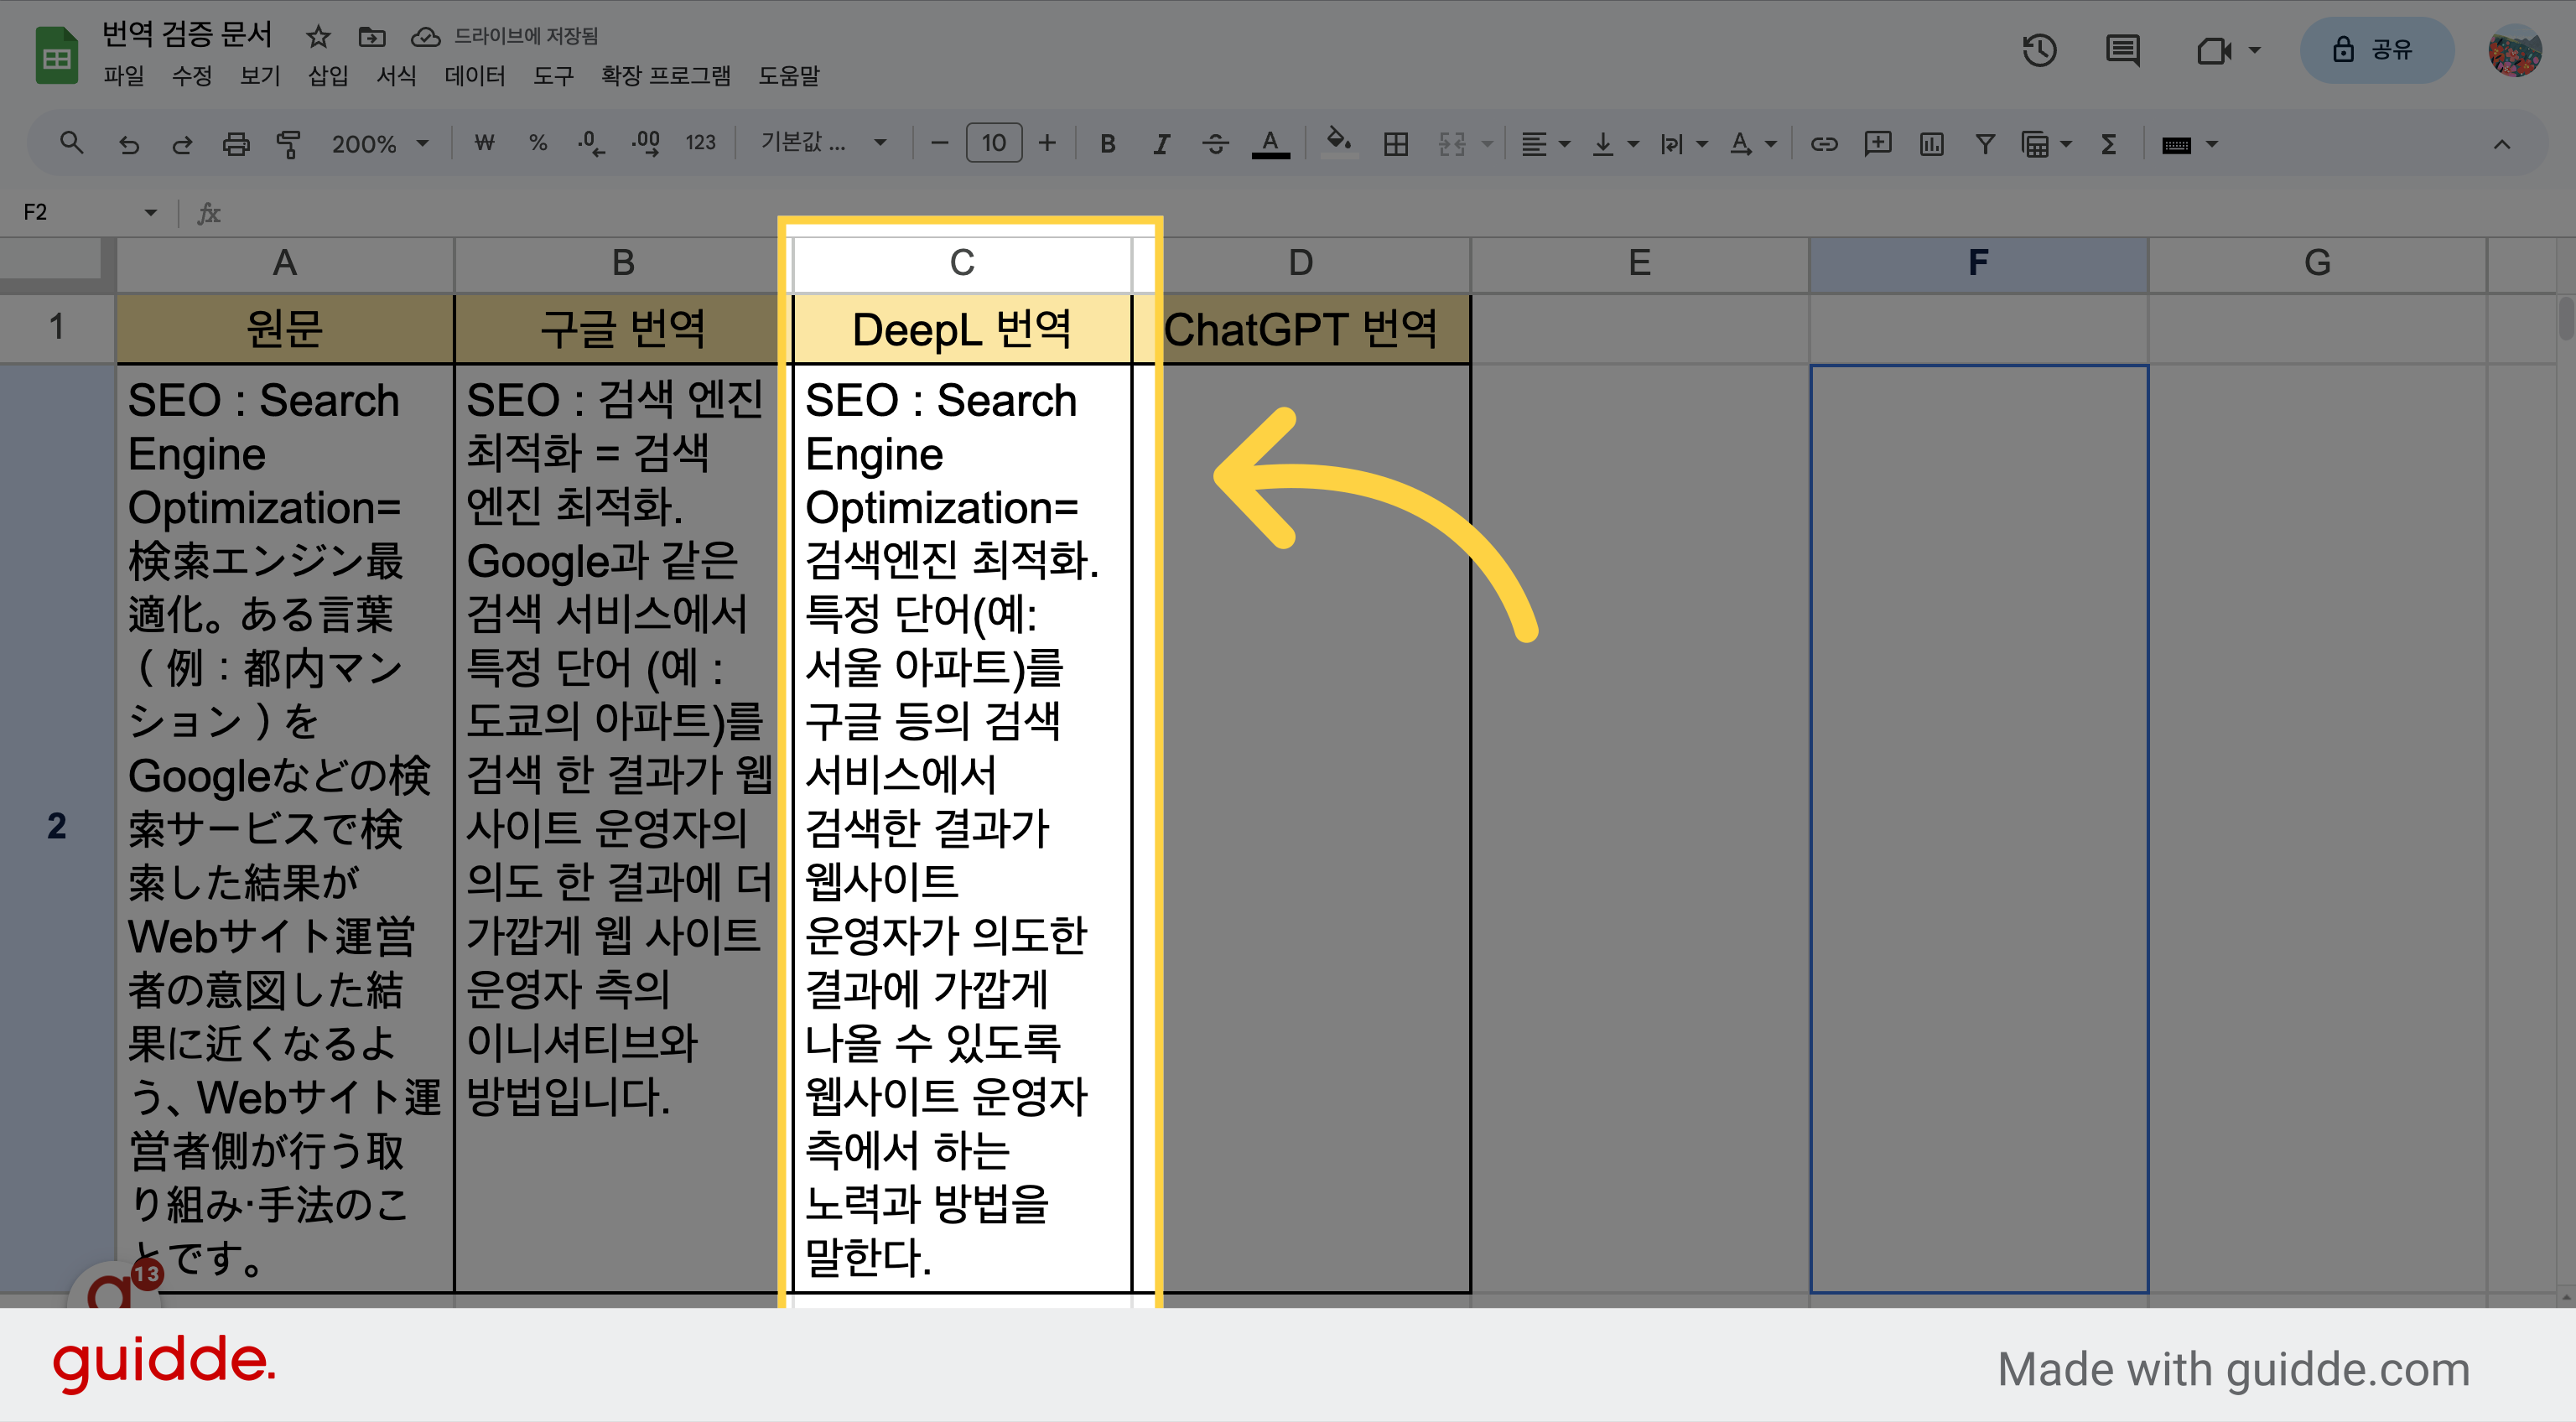Click the 공유 share button

coord(2377,50)
